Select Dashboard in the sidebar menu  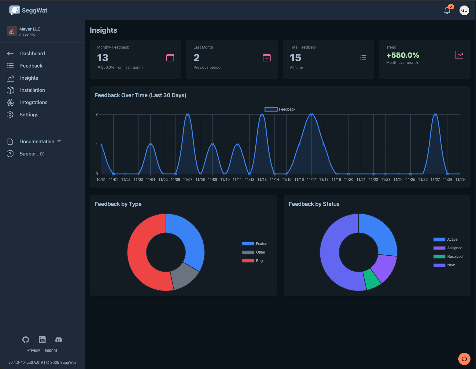click(32, 53)
